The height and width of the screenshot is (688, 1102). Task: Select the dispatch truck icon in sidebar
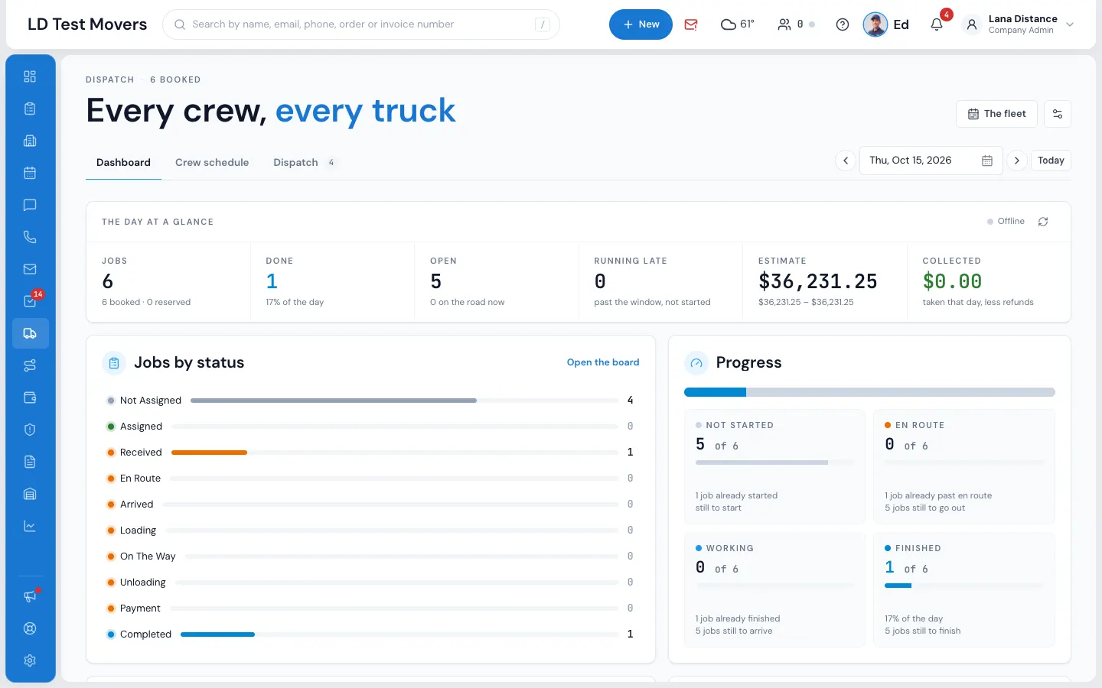(30, 333)
